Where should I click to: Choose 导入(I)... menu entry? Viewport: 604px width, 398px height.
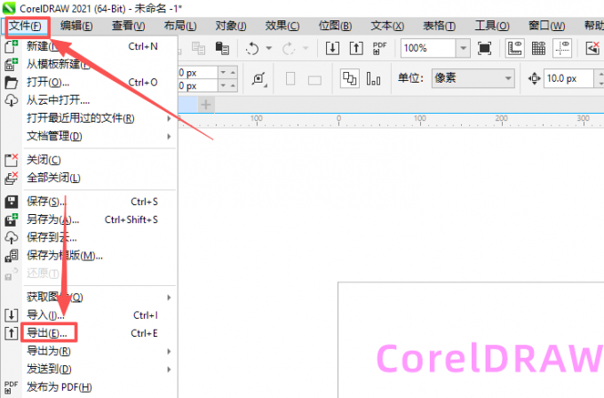click(x=91, y=315)
